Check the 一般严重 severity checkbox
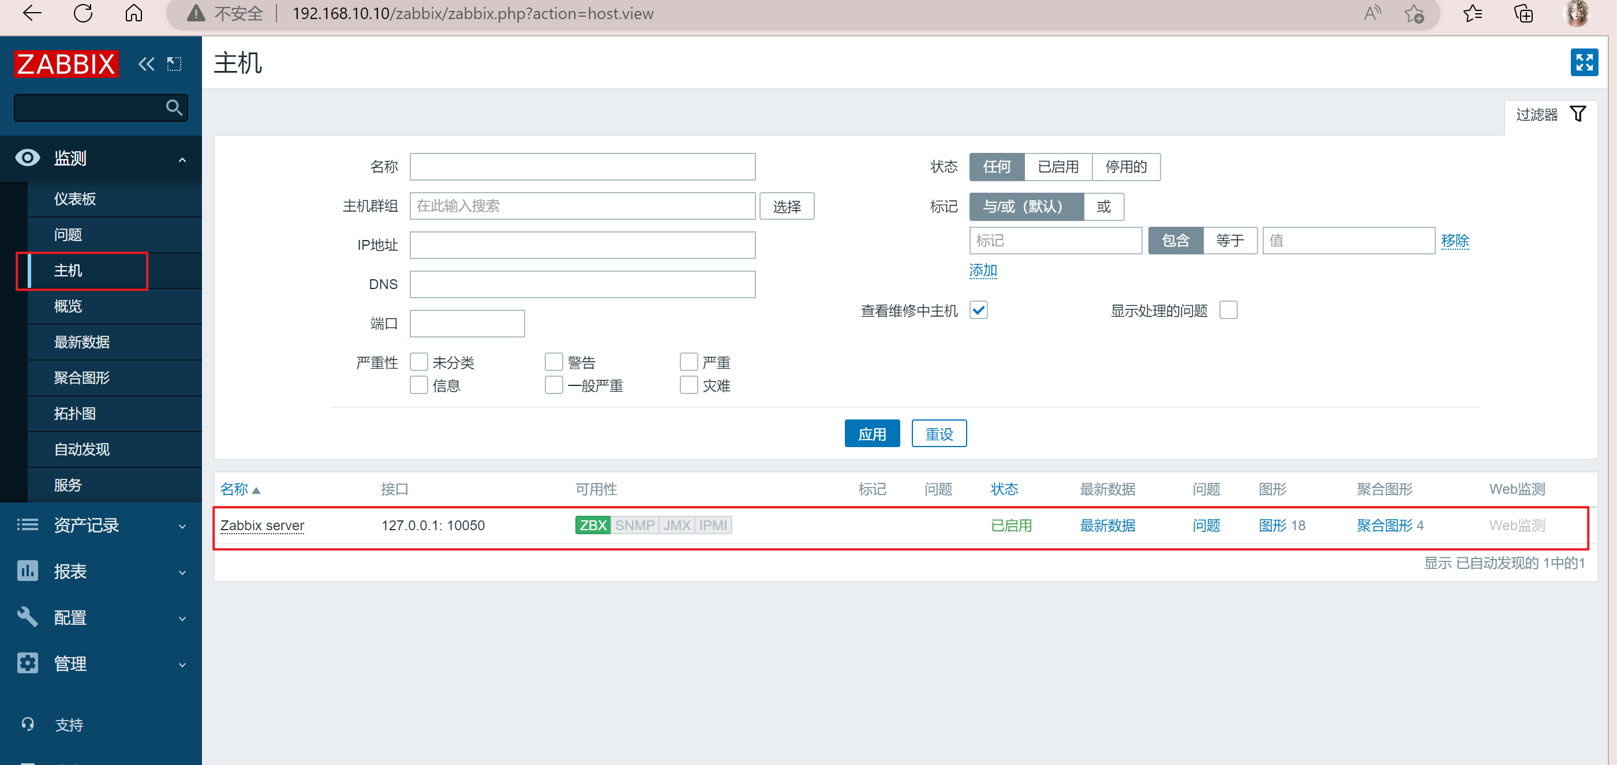This screenshot has width=1617, height=765. pos(553,385)
